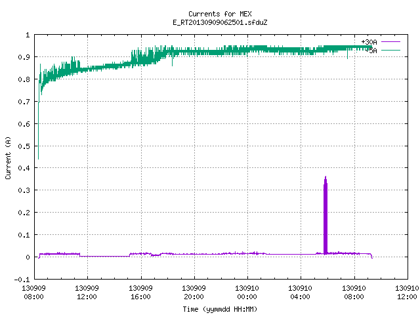420x315 pixels.
Task: Click the y-axis tick label 0.4
Action: 24,168
